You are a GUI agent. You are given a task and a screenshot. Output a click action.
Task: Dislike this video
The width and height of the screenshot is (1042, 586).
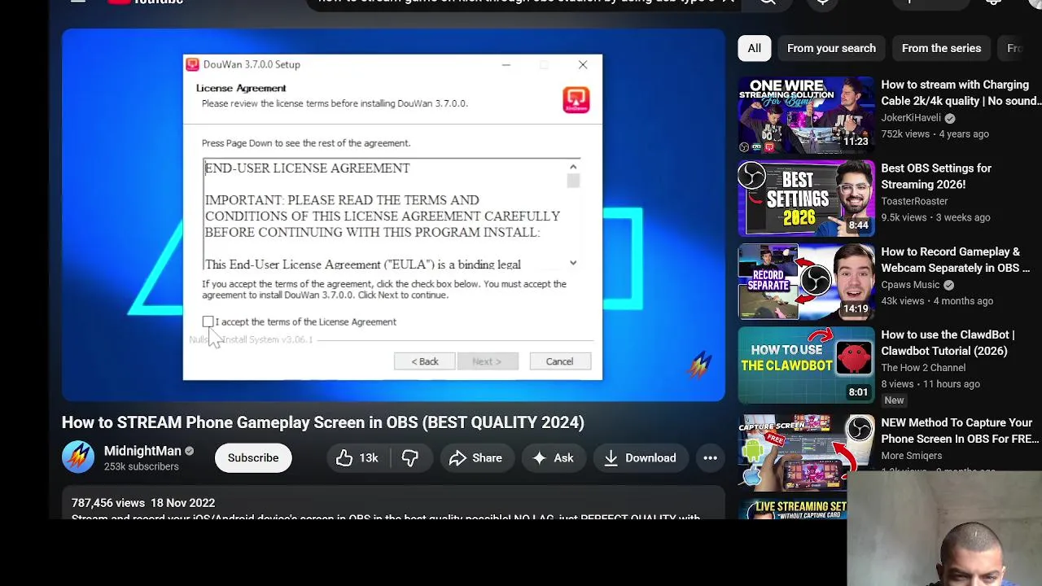(410, 457)
